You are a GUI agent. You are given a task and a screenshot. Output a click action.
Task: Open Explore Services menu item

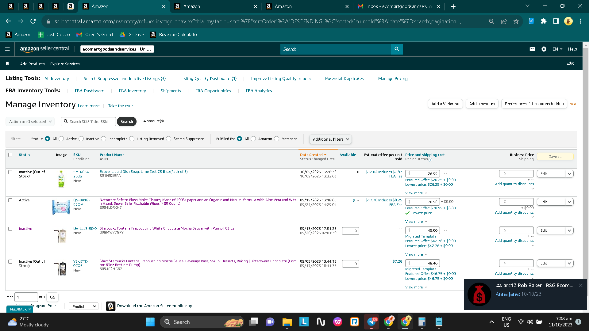[65, 64]
